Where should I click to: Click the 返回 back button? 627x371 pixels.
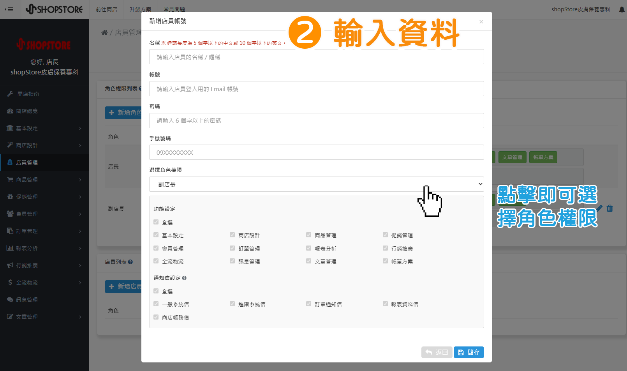point(437,352)
